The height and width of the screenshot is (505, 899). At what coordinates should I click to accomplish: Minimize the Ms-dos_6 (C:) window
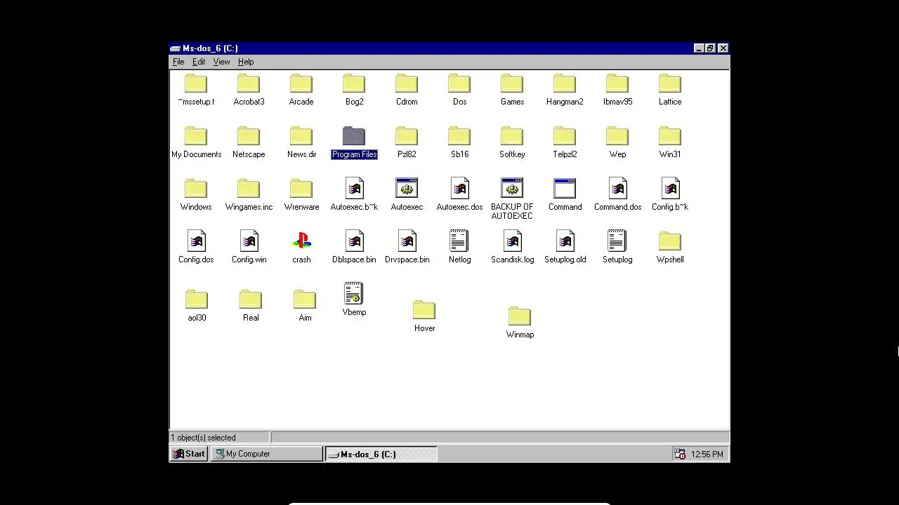click(699, 48)
